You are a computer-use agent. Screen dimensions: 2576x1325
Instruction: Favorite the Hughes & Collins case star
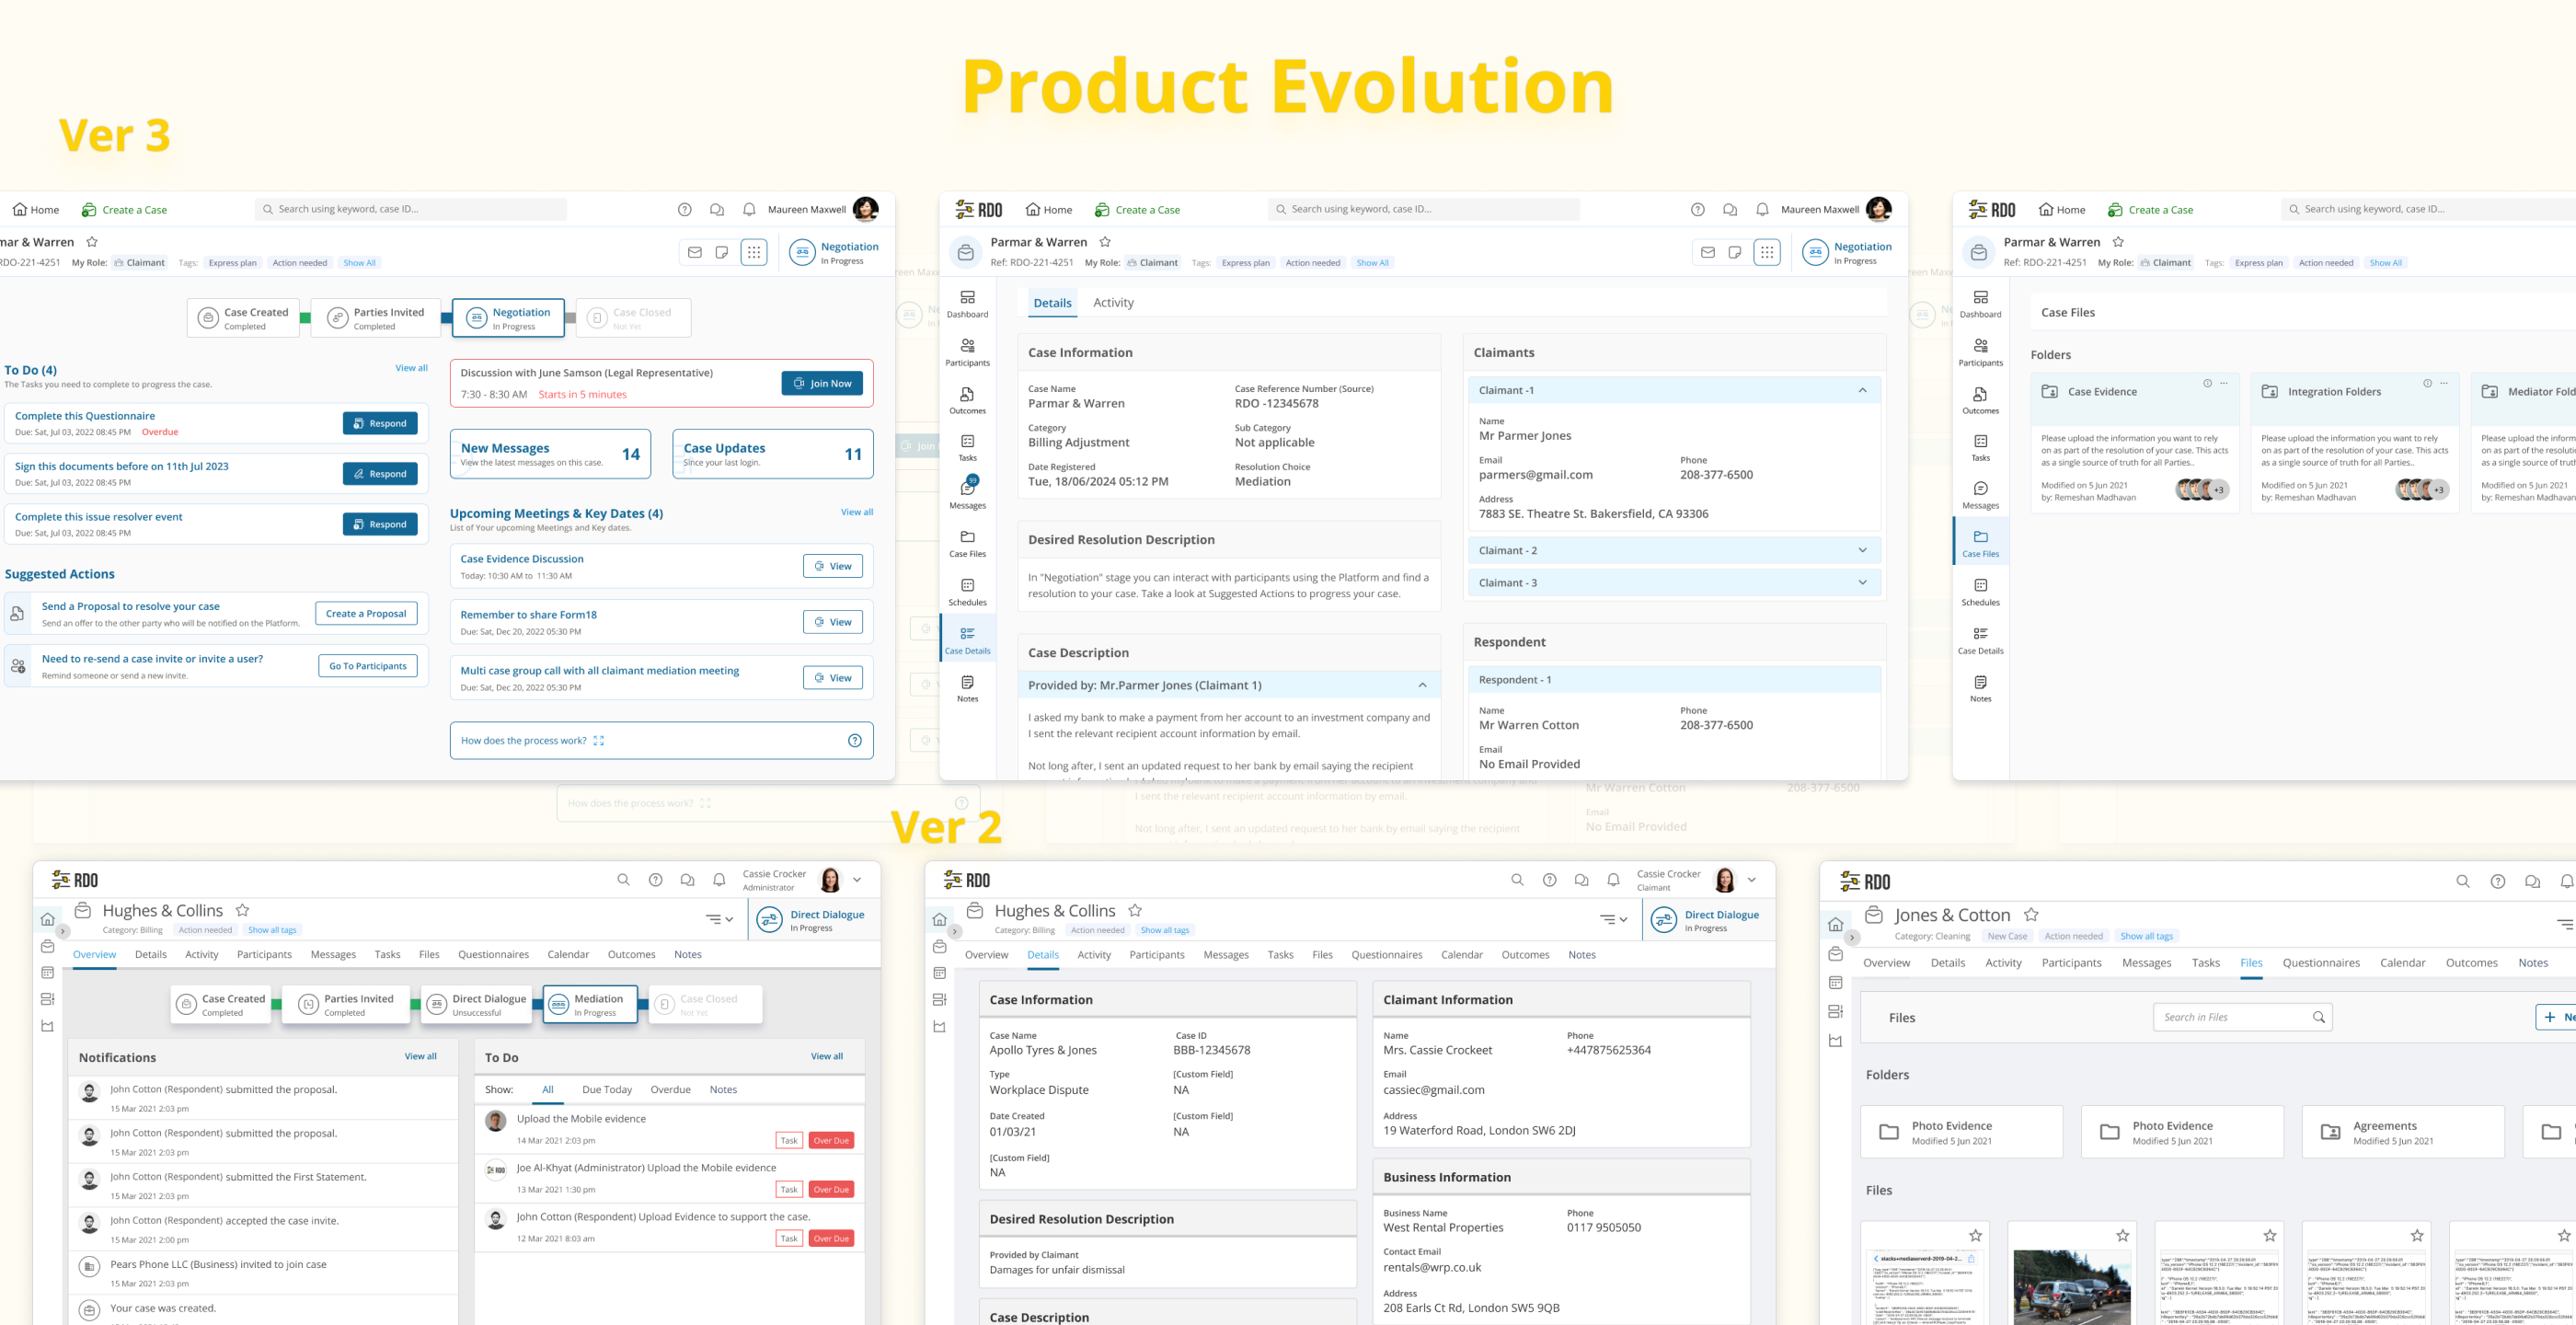click(242, 910)
